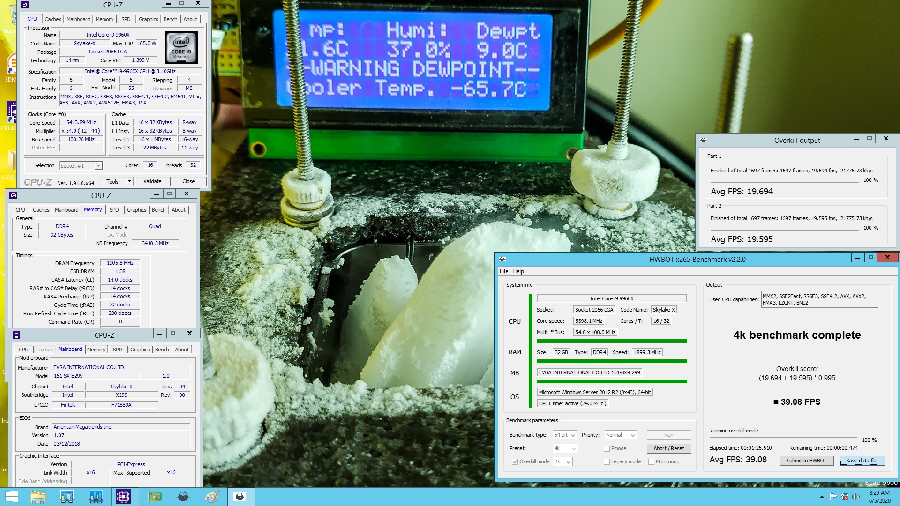This screenshot has height=506, width=900.
Task: Click the EVGA INTERNATIONAL CO.LTD Manufacturer field
Action: coord(121,367)
